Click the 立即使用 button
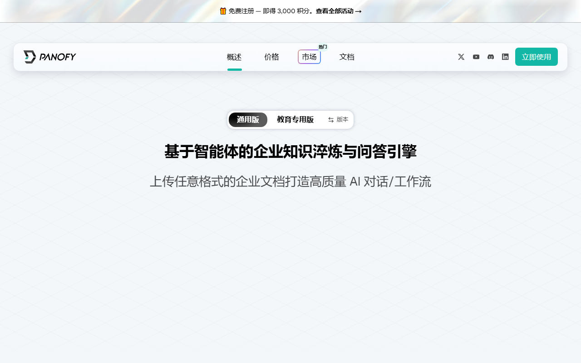The height and width of the screenshot is (363, 581). (x=537, y=57)
